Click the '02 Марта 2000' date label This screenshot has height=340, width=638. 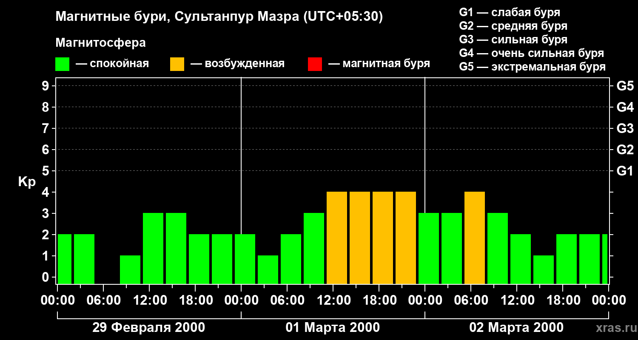(516, 328)
